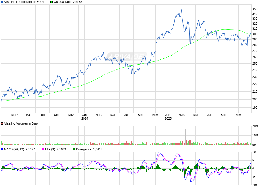Click the 350 price axis label
Viewport: 263px width, 188px height.
[255, 9]
